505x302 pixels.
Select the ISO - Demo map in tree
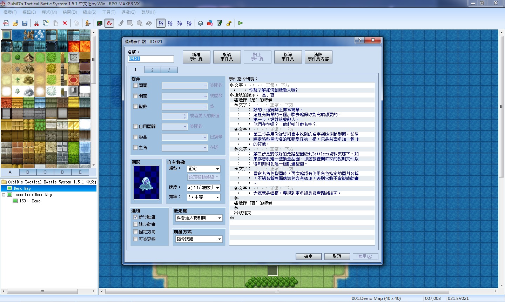tap(30, 201)
